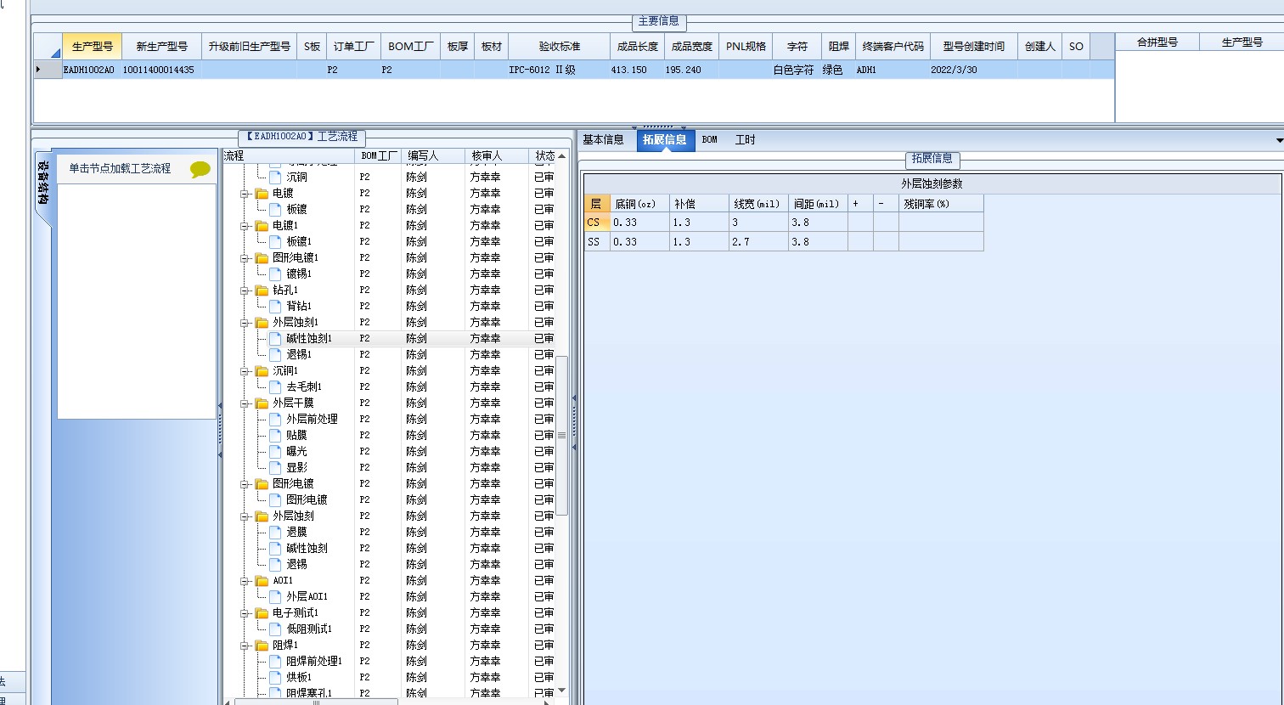Collapse the 外层蚀刻1 tree node
1284x705 pixels.
point(245,323)
